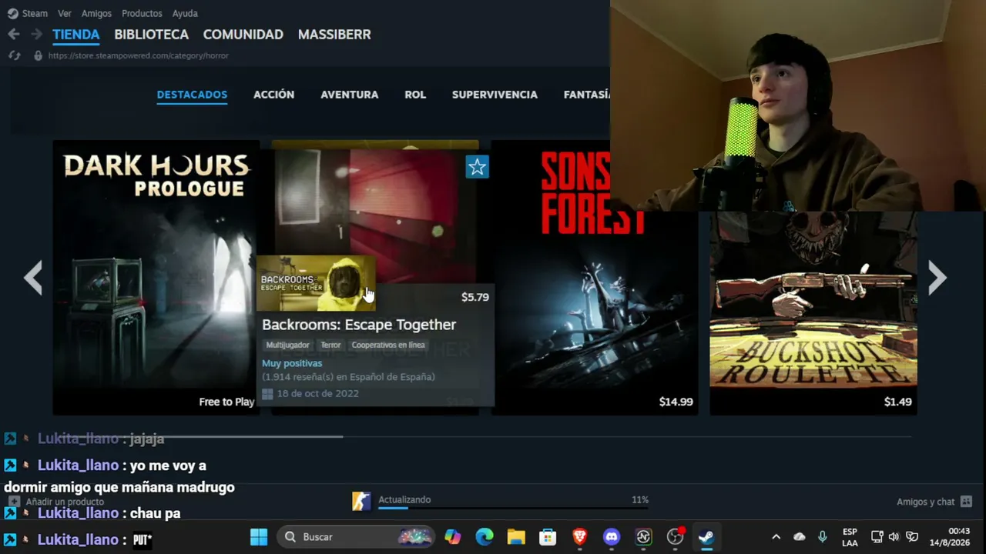Open the volume tray icon
The width and height of the screenshot is (986, 554).
pos(894,536)
